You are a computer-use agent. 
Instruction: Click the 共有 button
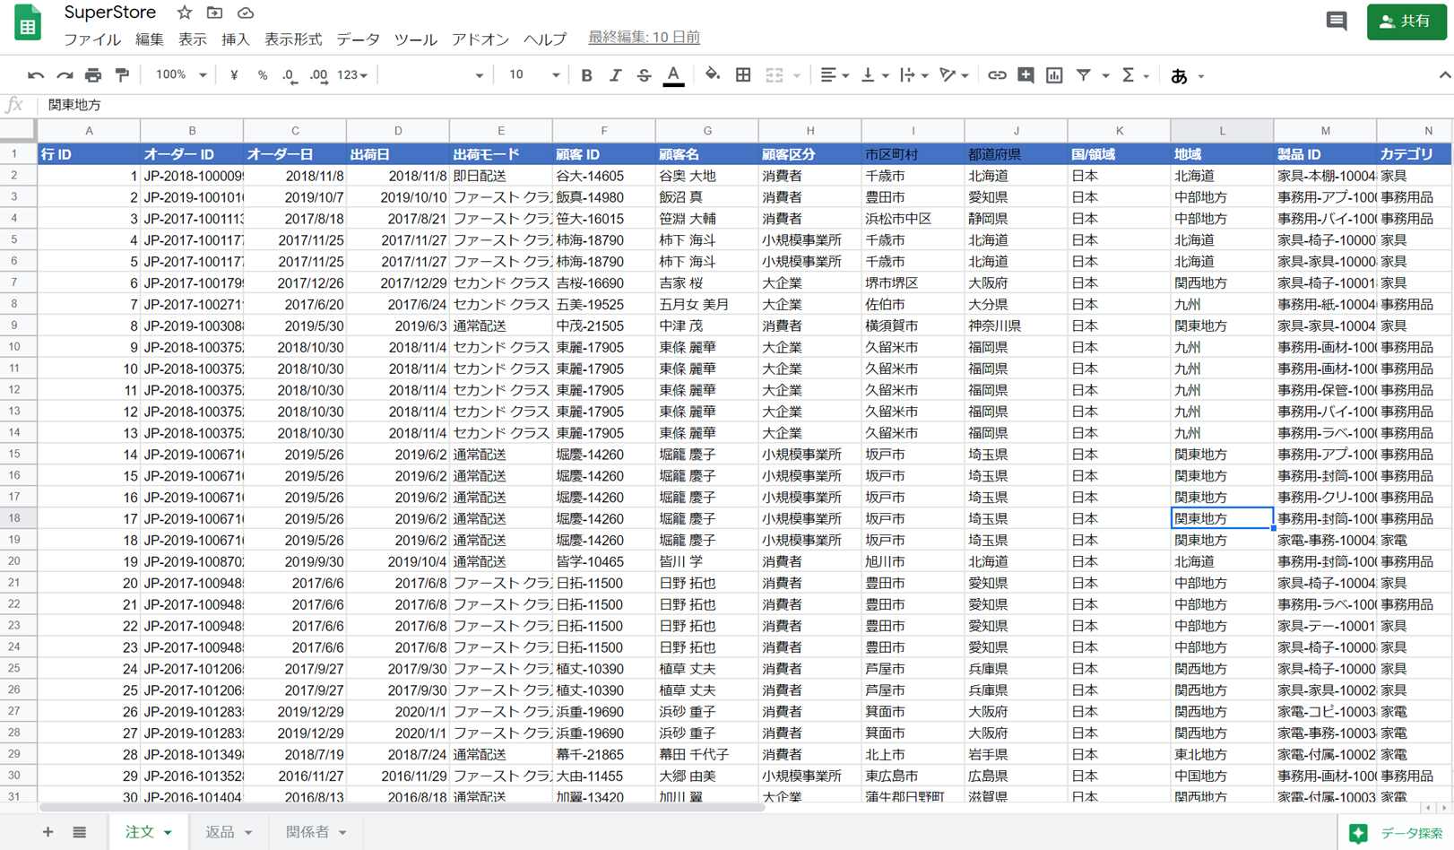pos(1406,20)
